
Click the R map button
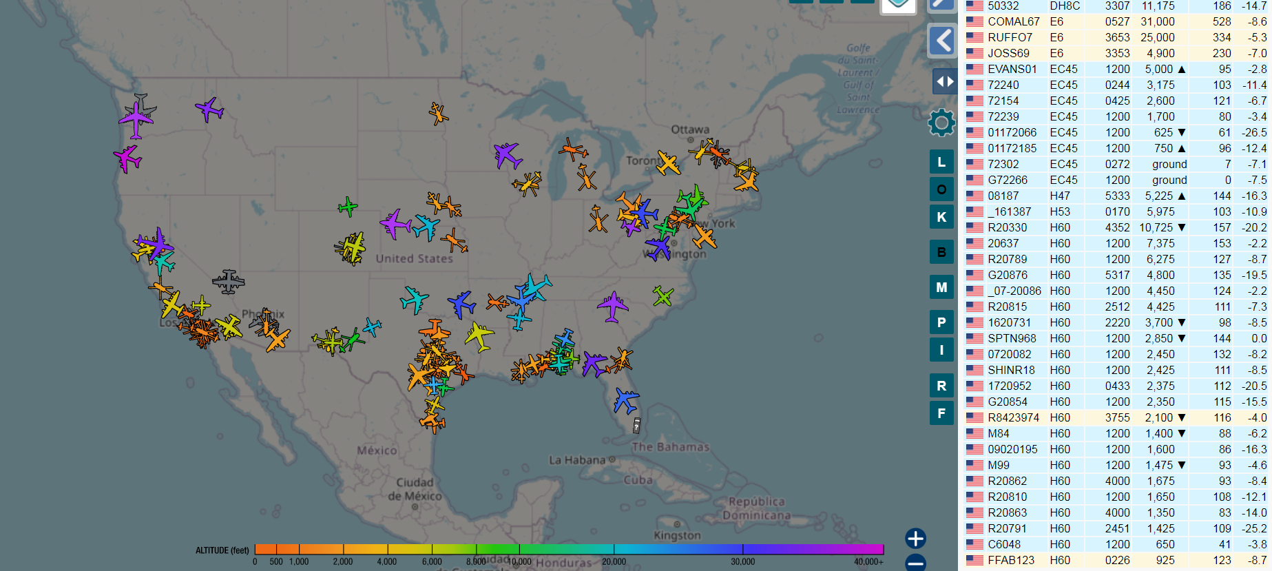[x=941, y=386]
